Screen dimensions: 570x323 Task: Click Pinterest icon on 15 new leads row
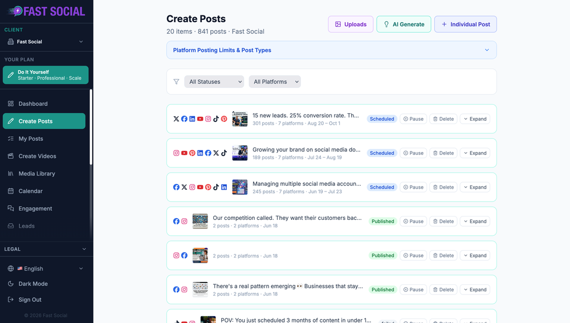coord(224,119)
